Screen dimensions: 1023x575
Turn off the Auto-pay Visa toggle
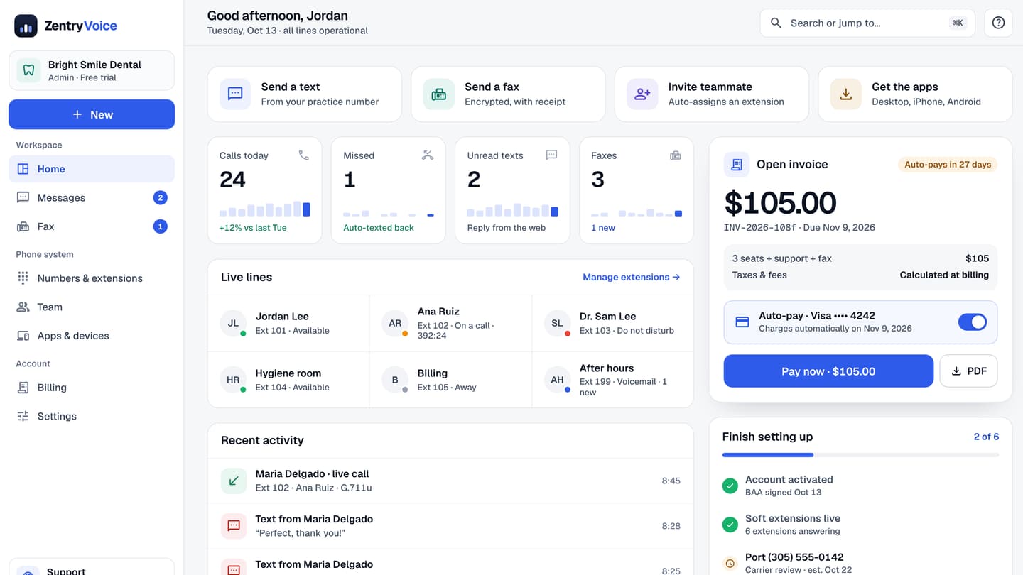coord(973,322)
